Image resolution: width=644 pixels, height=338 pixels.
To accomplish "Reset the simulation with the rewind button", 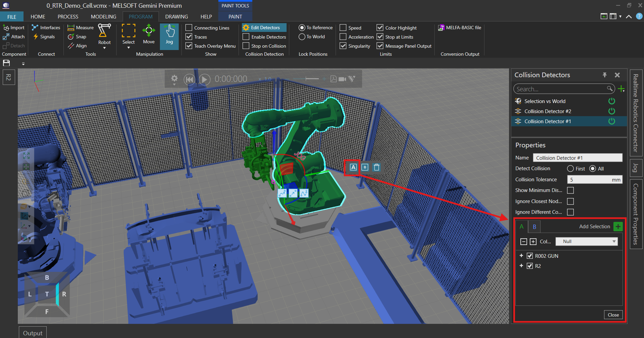I will 189,79.
